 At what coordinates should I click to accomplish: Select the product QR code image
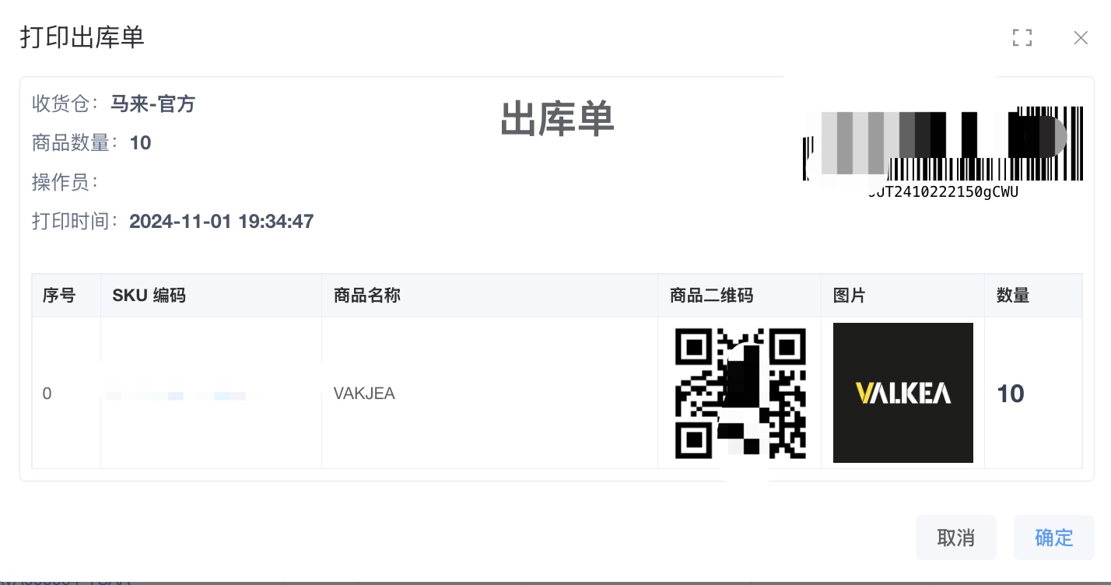pos(740,393)
